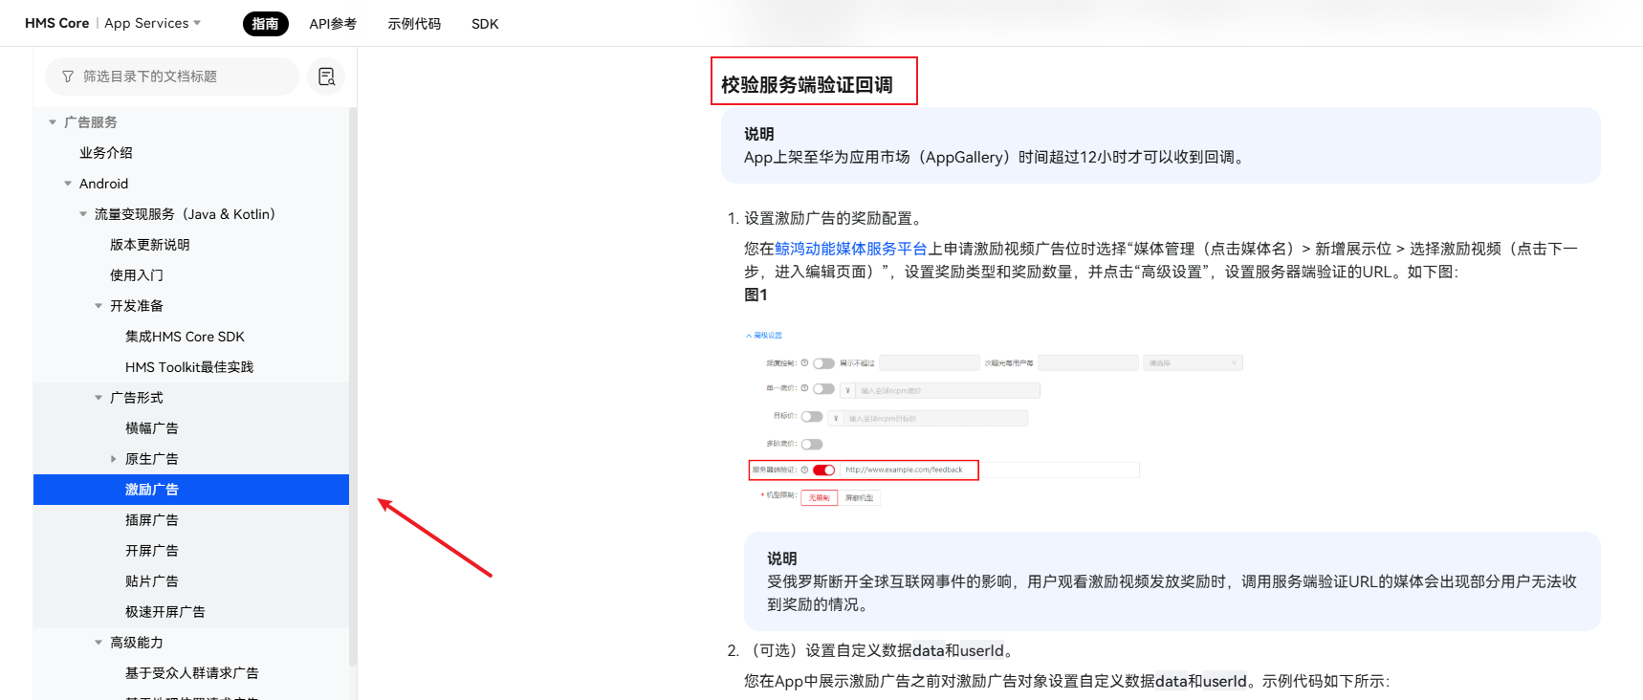Collapse 流量变现服务 (Java & Kotlin) node
The width and height of the screenshot is (1643, 700).
(x=83, y=214)
